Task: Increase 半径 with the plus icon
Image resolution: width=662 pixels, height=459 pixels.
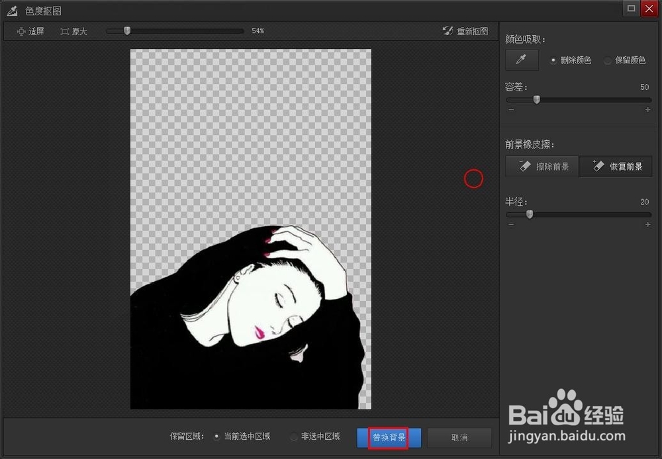Action: click(x=647, y=224)
